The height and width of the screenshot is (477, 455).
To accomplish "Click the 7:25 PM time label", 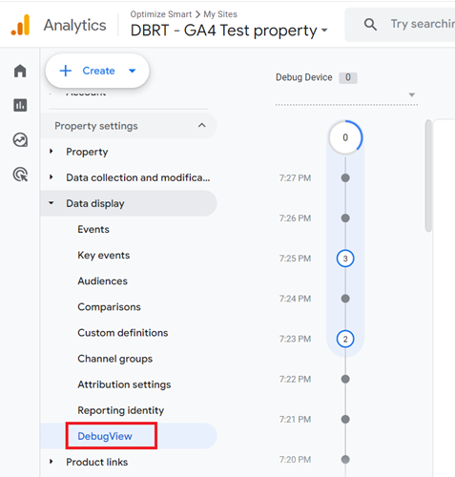I will [x=295, y=259].
